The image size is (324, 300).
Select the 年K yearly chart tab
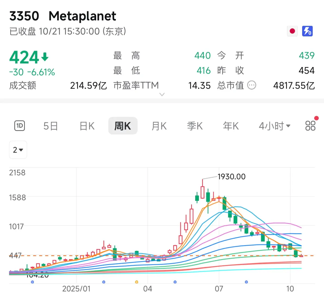(x=231, y=126)
